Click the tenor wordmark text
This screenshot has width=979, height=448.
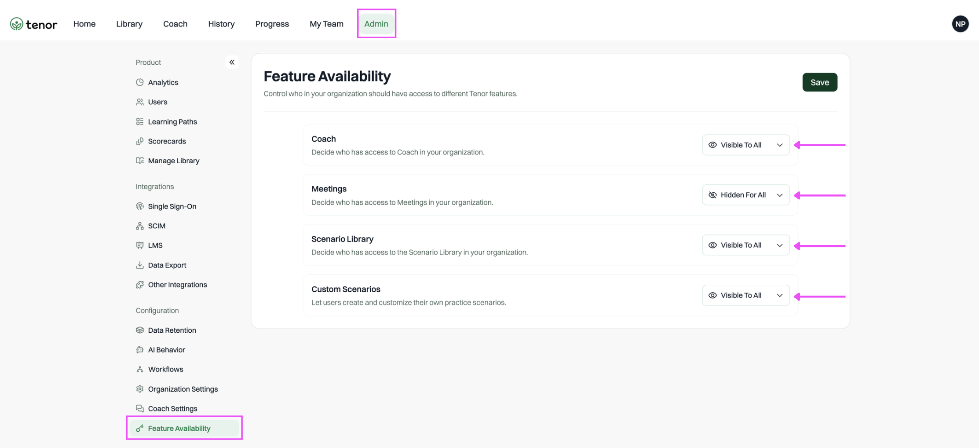(x=41, y=25)
